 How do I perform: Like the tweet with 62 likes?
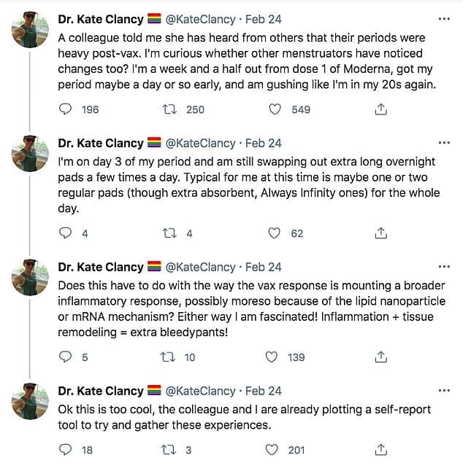coord(275,233)
